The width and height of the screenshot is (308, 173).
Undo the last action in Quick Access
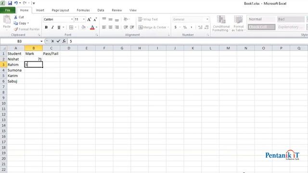(x=16, y=3)
